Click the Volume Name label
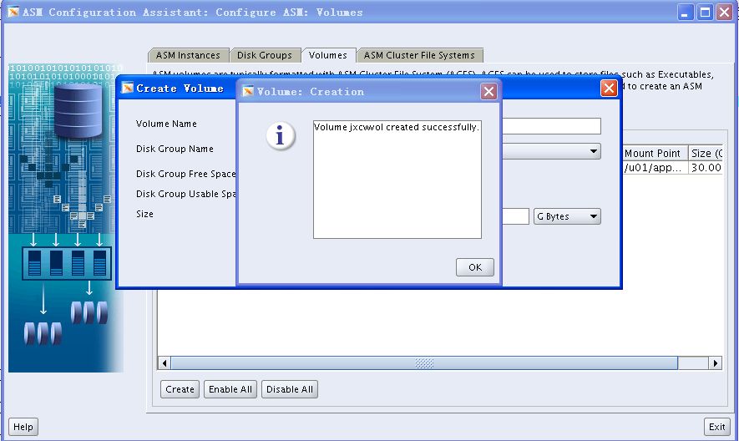739x441 pixels. coord(166,124)
